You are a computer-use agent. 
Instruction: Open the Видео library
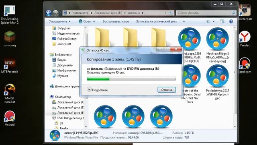59,60
